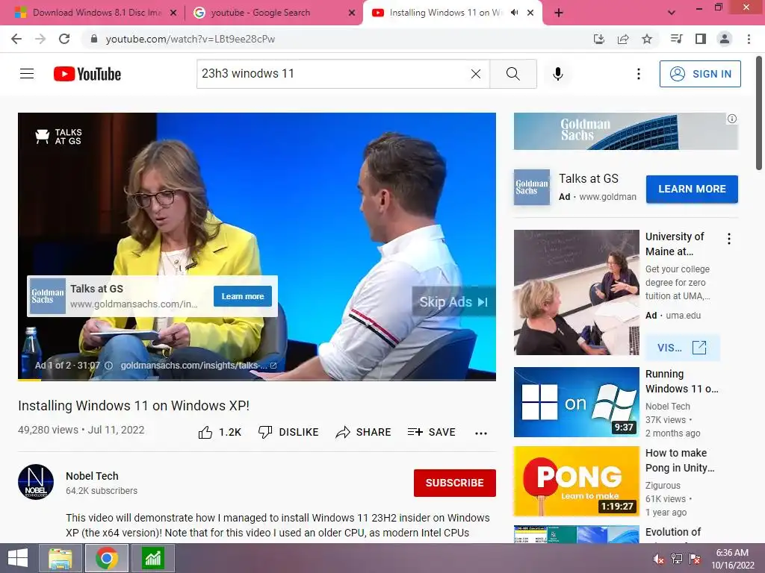
Task: Click the Evolution of video title
Action: (673, 532)
